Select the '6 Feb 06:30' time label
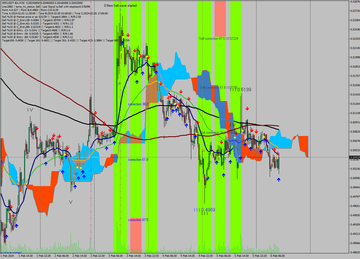 pos(278,256)
